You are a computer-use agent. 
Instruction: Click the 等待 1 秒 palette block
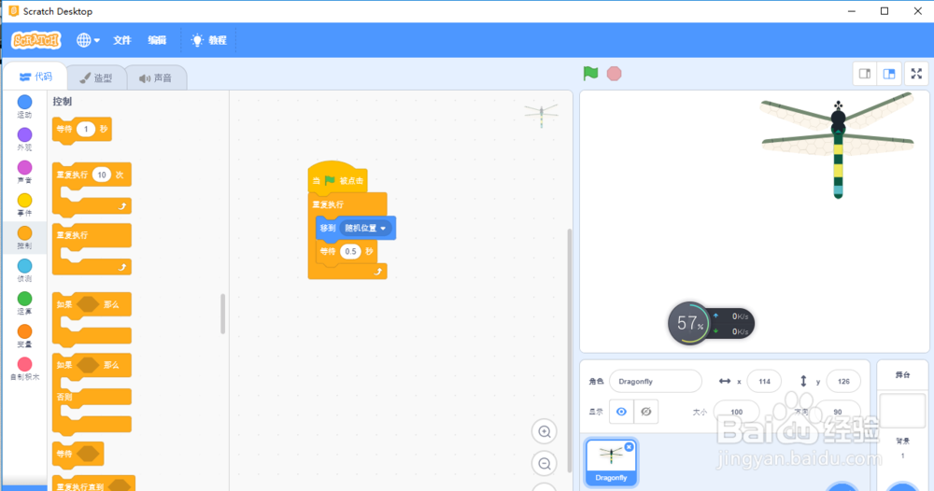click(x=81, y=130)
